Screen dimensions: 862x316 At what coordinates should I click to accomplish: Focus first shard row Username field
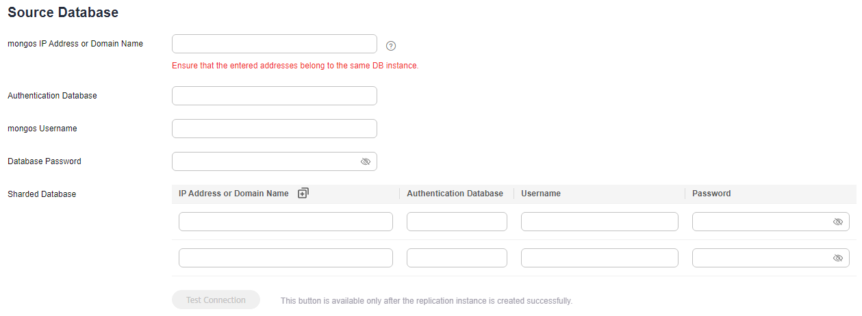click(x=600, y=222)
